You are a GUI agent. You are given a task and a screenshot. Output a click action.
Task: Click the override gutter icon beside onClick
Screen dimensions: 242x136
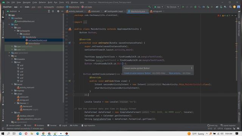click(x=70, y=81)
